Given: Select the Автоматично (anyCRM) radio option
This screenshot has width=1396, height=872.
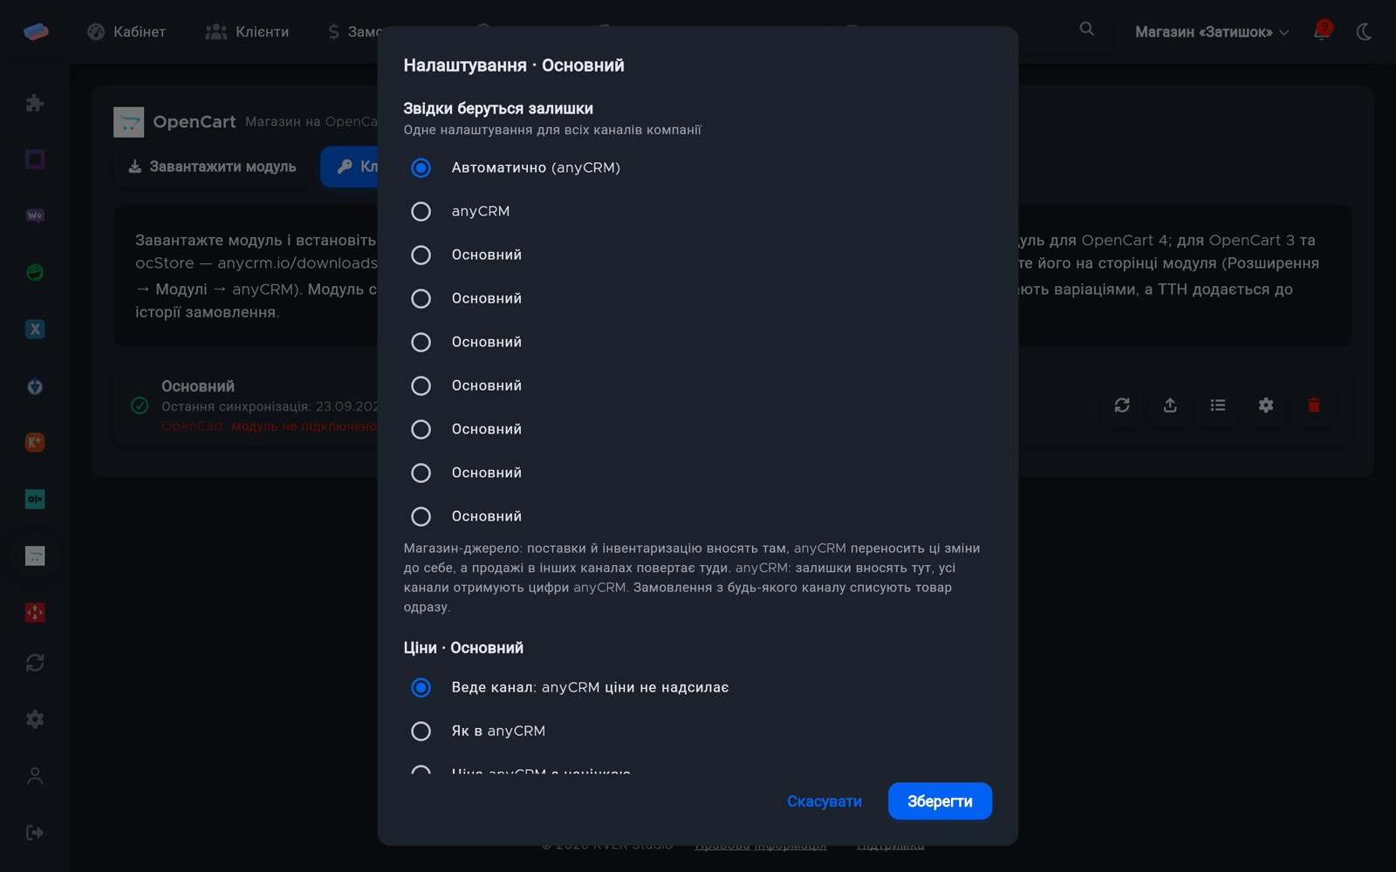Looking at the screenshot, I should [421, 167].
